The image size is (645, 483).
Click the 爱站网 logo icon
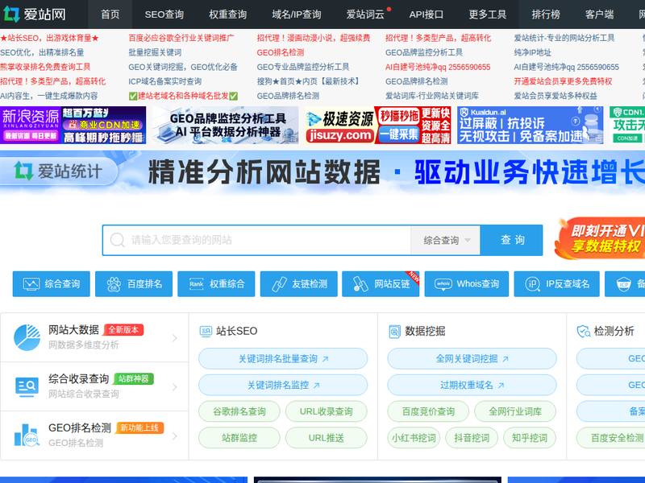[x=11, y=14]
